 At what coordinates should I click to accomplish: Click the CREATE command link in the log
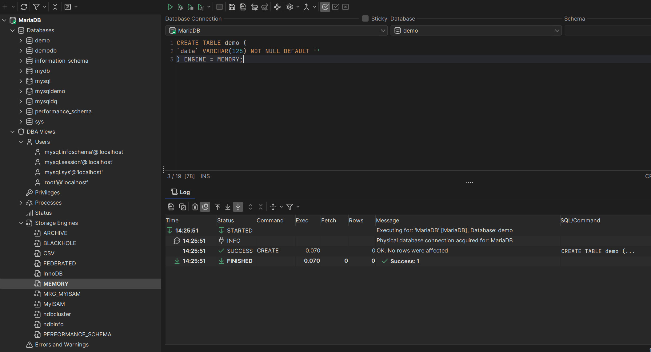pos(268,251)
